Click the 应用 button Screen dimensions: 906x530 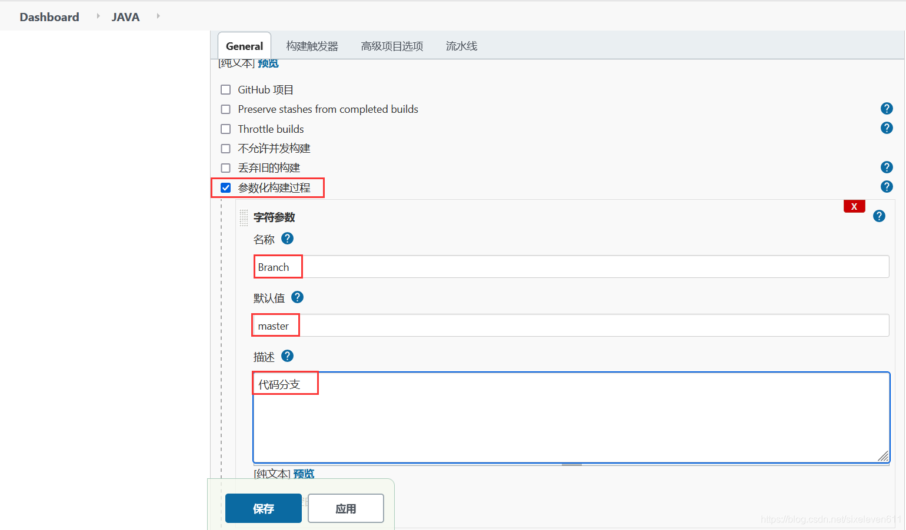[346, 508]
